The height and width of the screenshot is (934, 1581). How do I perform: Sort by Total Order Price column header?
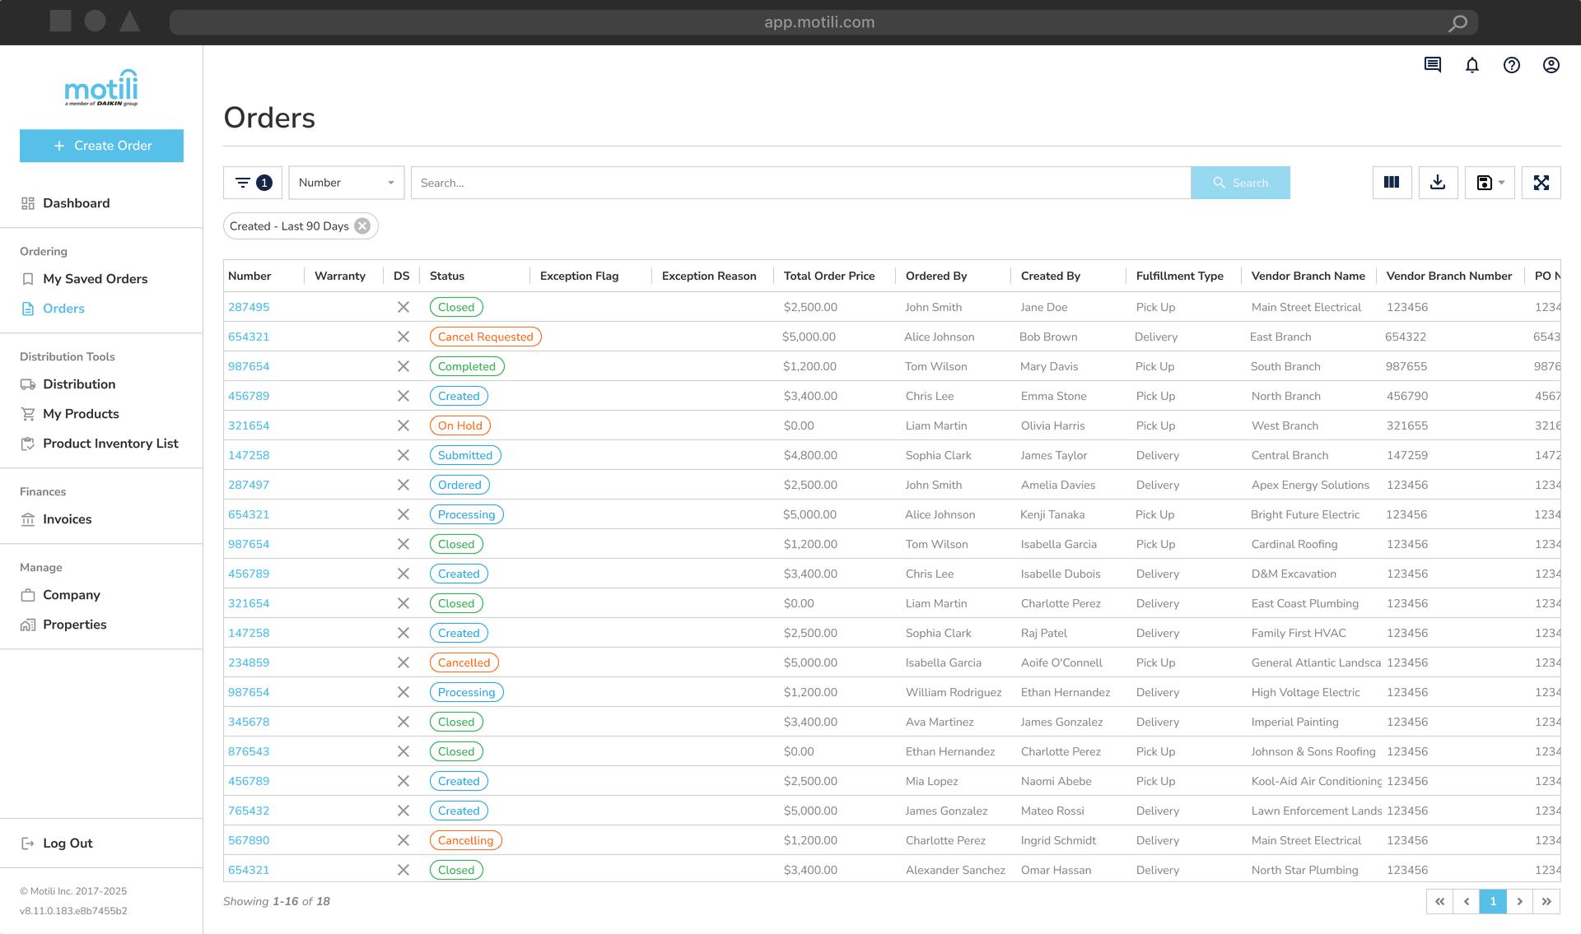(x=828, y=276)
